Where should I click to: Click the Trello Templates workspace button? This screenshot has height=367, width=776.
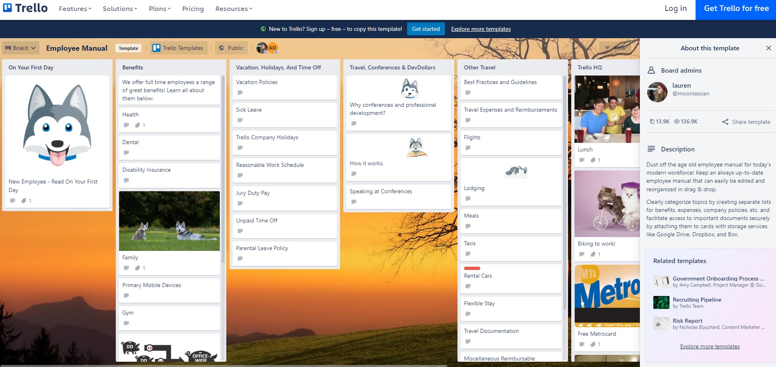[179, 48]
